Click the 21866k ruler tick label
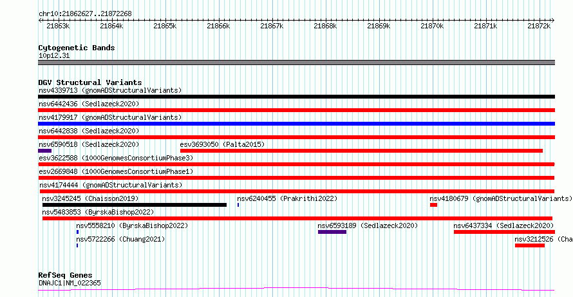This screenshot has height=297, width=573. 218,26
